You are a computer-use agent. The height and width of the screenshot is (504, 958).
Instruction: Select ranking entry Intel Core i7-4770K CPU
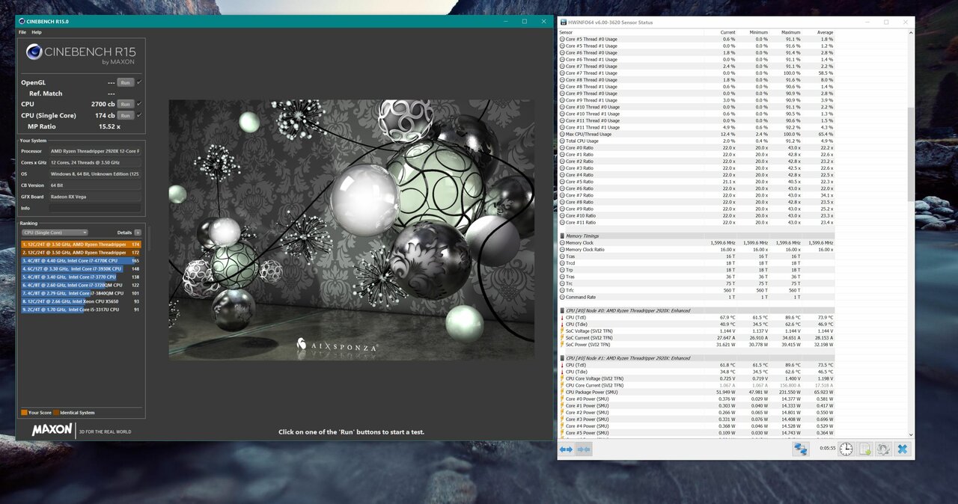pyautogui.click(x=81, y=260)
